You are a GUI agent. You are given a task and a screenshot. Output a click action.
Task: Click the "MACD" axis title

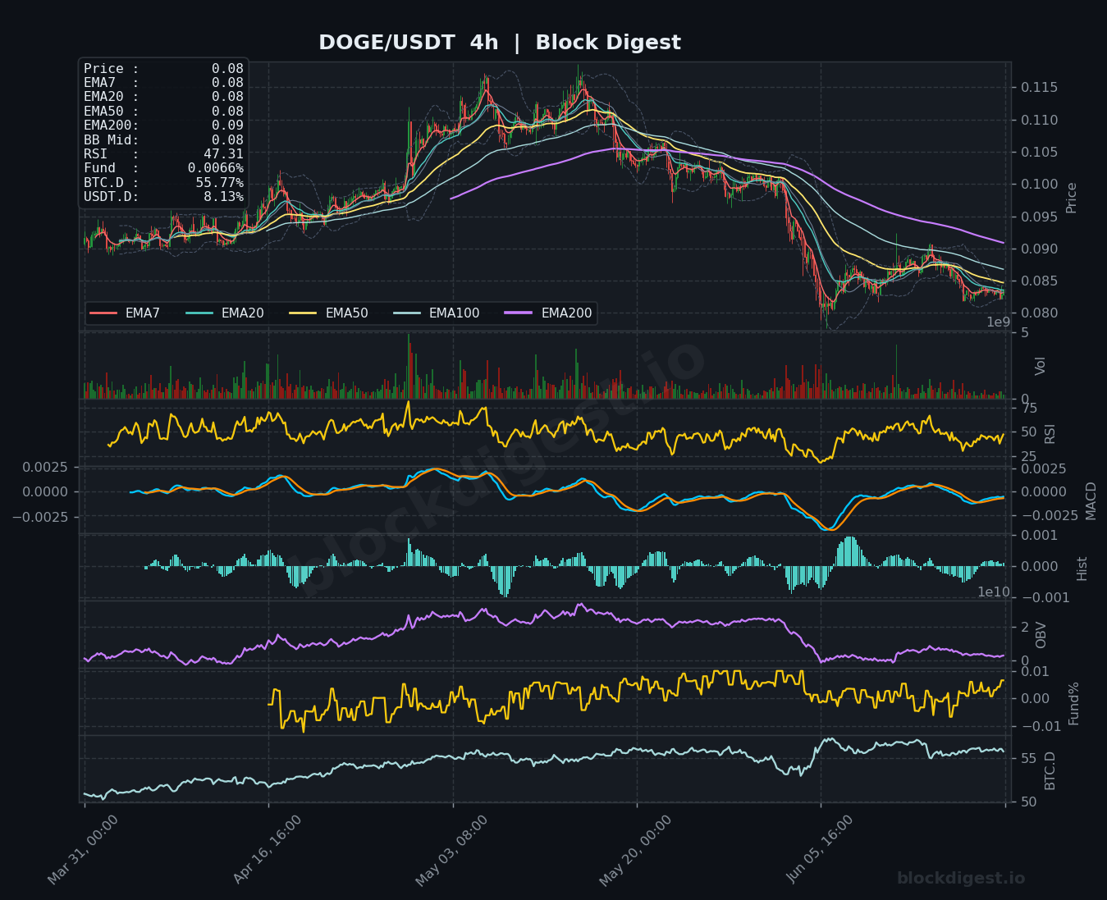[x=1091, y=500]
